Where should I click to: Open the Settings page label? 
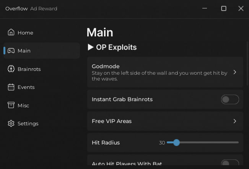[x=28, y=123]
